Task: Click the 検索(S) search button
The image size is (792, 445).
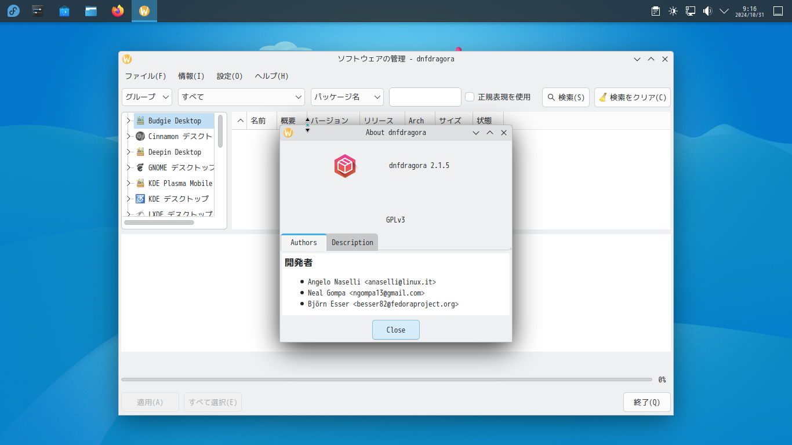Action: point(566,97)
